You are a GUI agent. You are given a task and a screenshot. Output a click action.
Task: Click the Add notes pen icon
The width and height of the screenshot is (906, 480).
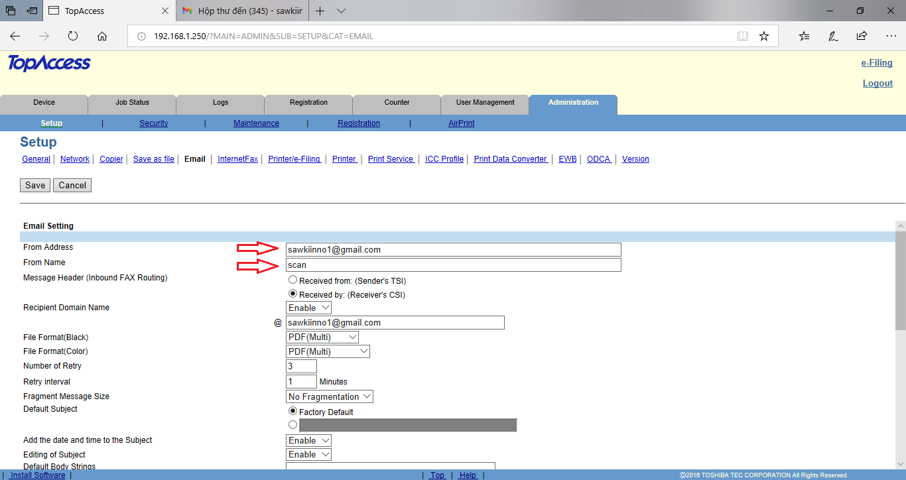(x=833, y=36)
